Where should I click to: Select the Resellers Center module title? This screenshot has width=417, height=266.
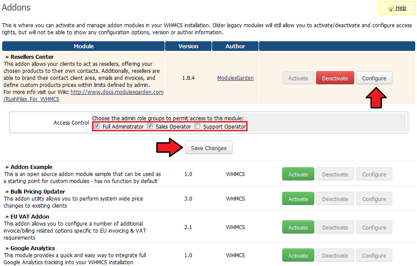point(32,57)
